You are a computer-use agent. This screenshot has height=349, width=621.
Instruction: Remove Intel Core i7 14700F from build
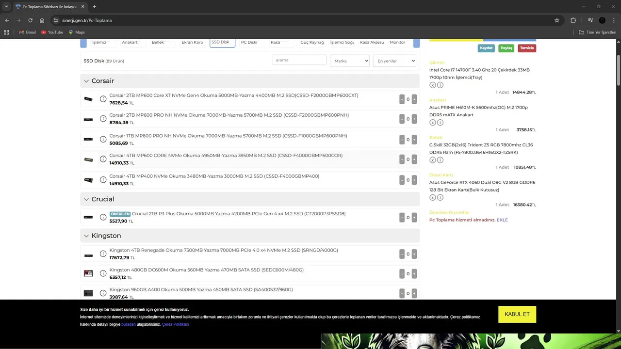pos(432,85)
